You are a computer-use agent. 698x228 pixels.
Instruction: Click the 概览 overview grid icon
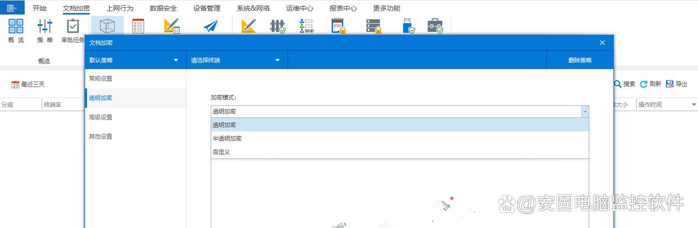[x=16, y=26]
